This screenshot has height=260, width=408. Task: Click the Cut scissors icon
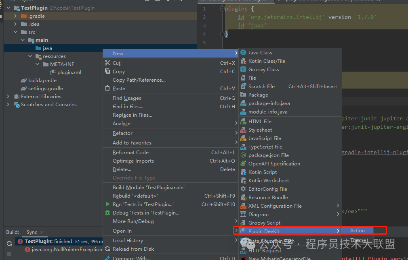(x=107, y=63)
